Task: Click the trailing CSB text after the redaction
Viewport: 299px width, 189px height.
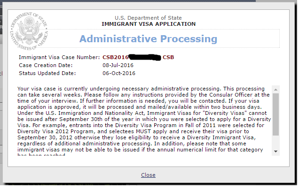Action: click(168, 57)
